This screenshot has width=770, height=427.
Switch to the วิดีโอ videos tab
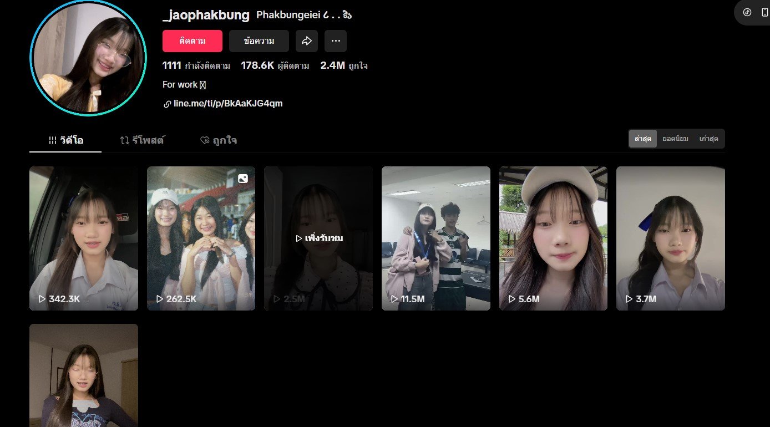coord(65,140)
